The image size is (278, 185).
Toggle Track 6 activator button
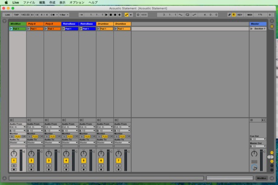coord(101,161)
